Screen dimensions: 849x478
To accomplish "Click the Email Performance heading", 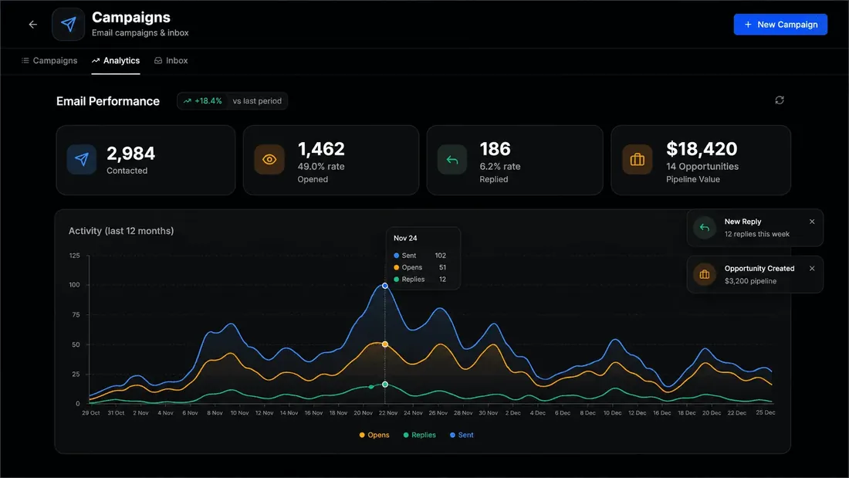I will coord(108,101).
